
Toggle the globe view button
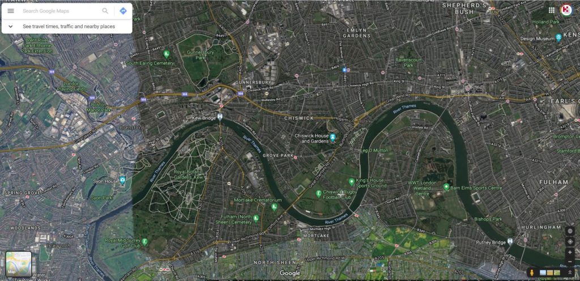point(570,231)
